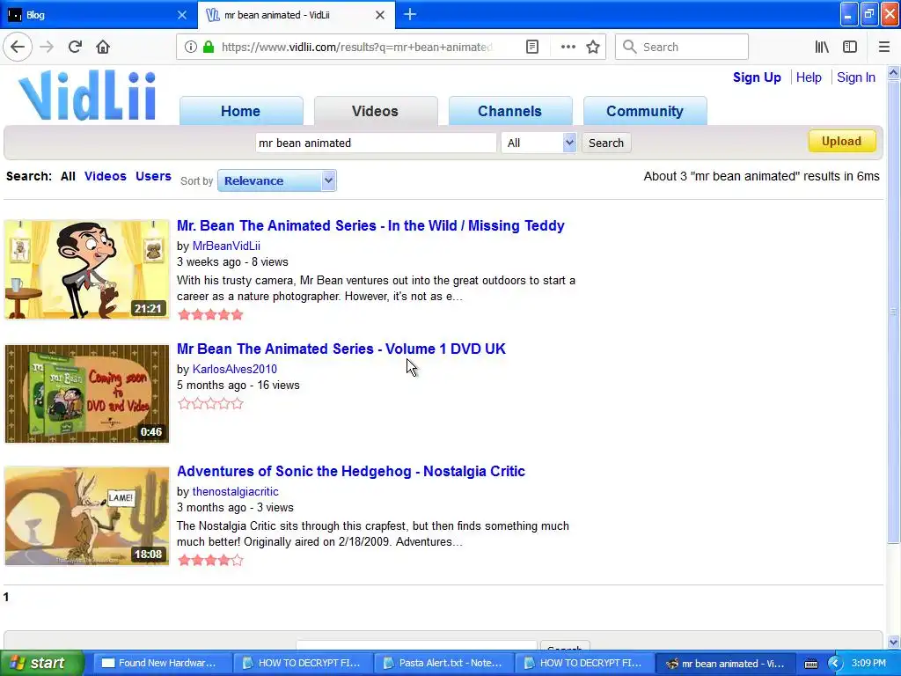Click the taskbar keyboard tray icon

(810, 664)
